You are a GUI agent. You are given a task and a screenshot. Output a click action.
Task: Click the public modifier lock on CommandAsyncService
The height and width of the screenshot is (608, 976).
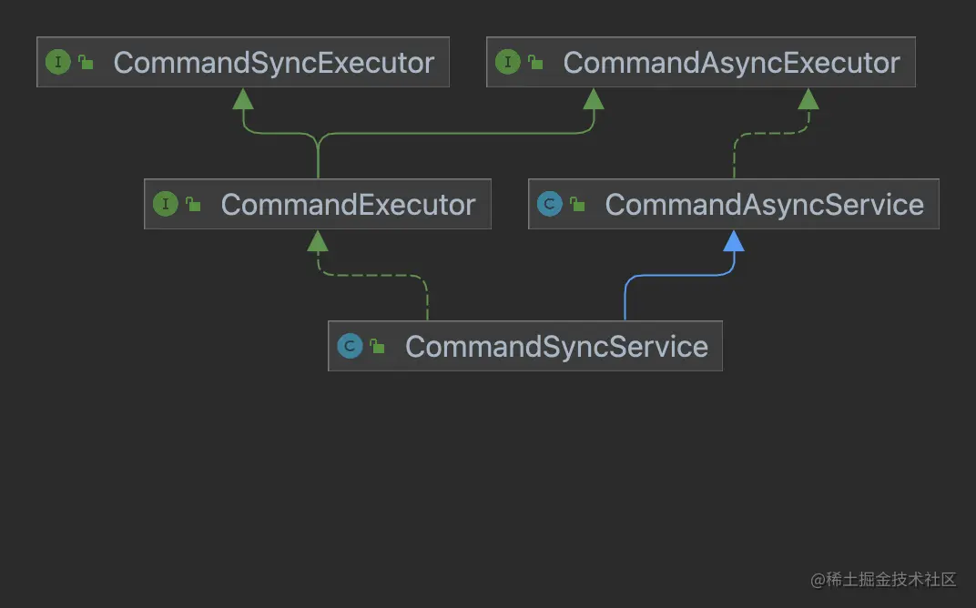pos(575,204)
